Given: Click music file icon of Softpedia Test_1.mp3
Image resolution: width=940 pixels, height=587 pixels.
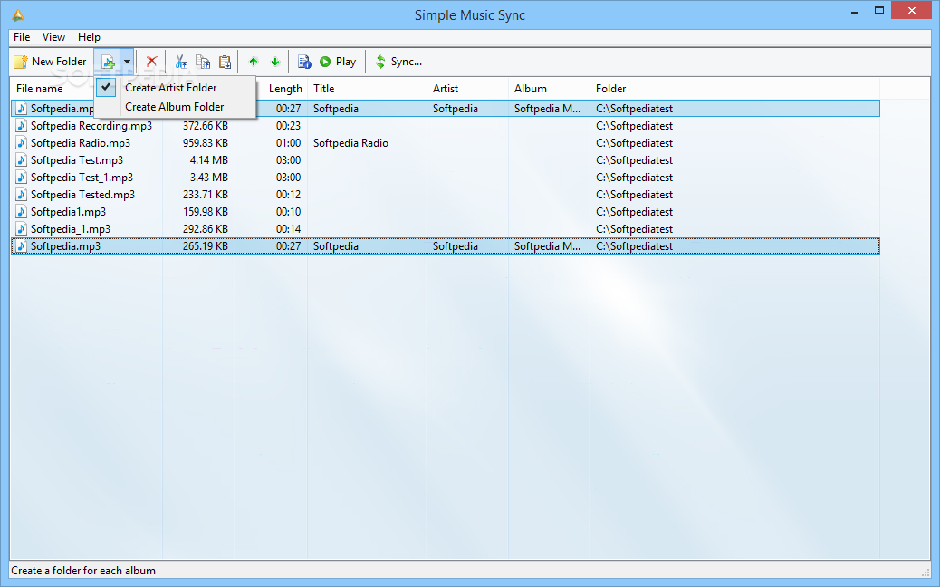Looking at the screenshot, I should [x=21, y=178].
